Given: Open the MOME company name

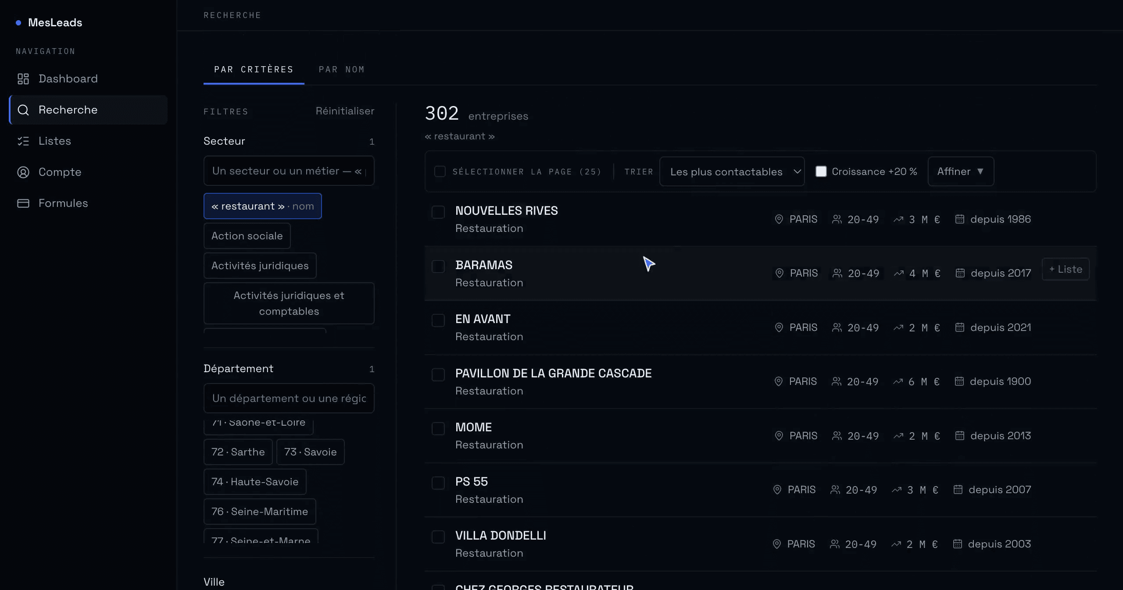Looking at the screenshot, I should tap(474, 427).
